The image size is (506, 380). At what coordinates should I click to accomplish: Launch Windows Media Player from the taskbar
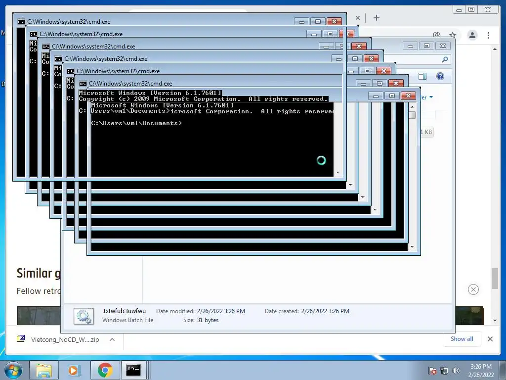tap(74, 370)
